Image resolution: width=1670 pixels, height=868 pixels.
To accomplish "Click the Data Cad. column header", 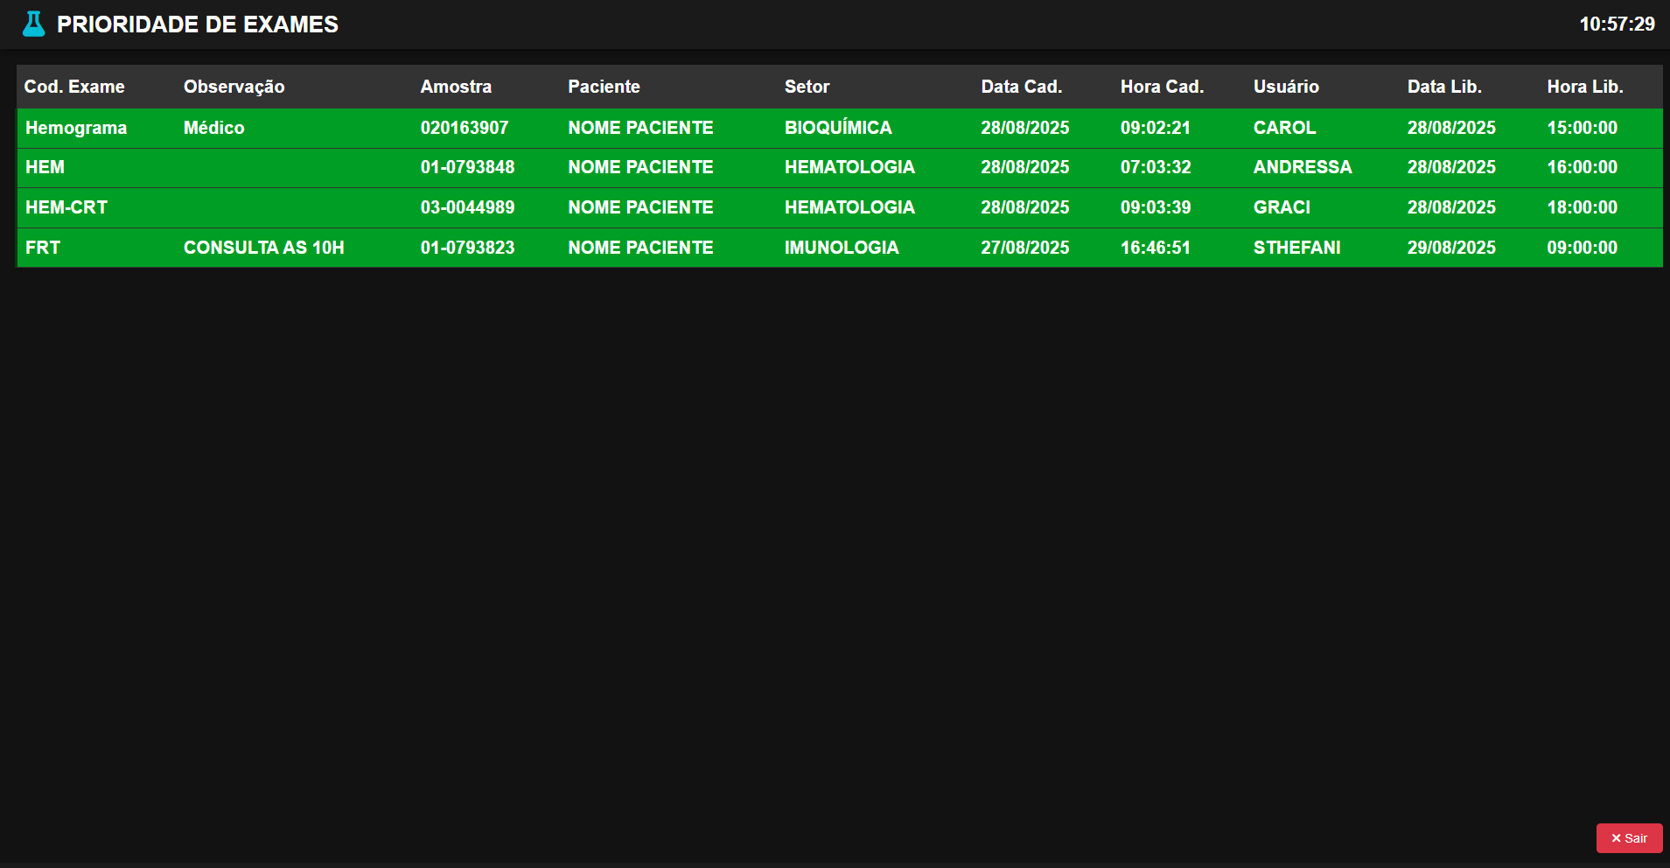I will 1021,87.
